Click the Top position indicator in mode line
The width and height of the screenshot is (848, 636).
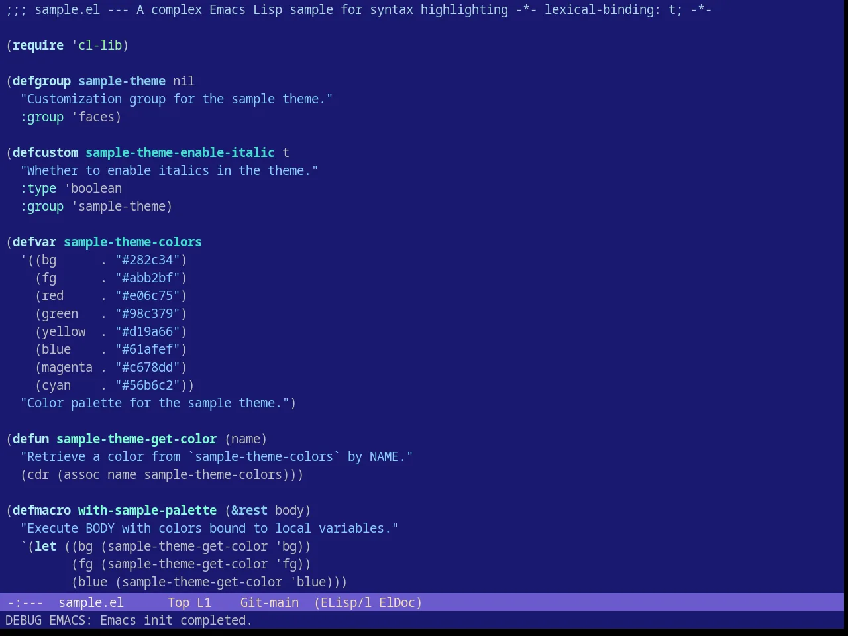[178, 602]
